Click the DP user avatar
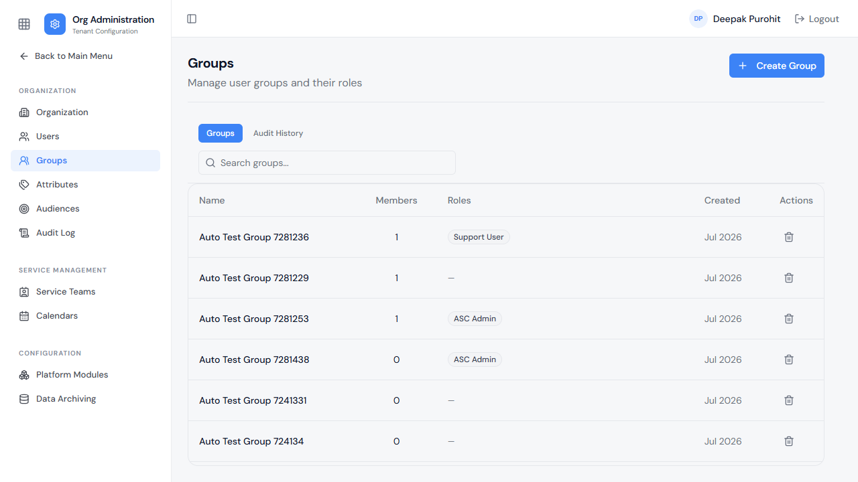Screen dimensions: 858x482 click(x=698, y=19)
